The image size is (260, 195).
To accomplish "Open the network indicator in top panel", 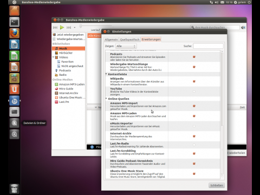I will coord(211,2).
